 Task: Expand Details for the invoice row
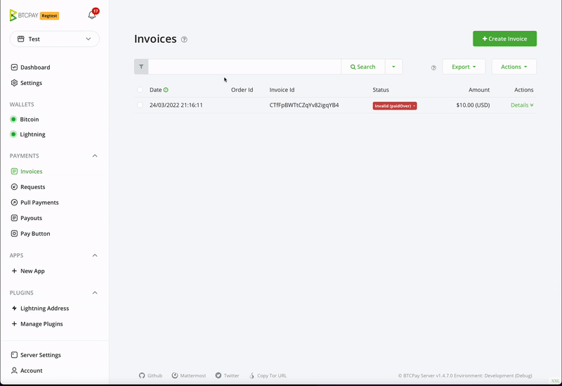[522, 105]
